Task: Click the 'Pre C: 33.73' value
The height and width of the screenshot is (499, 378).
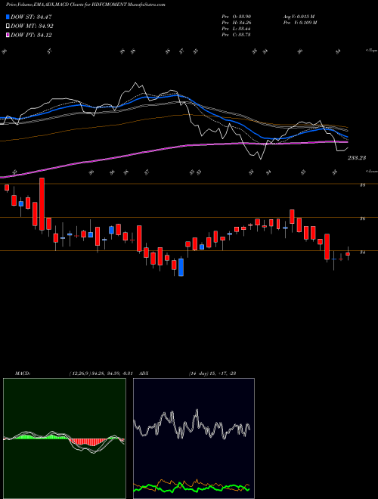Action: (236, 35)
